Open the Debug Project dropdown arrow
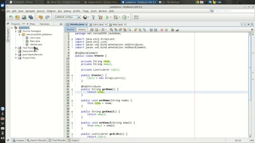The height and width of the screenshot is (143, 255). pos(120,17)
